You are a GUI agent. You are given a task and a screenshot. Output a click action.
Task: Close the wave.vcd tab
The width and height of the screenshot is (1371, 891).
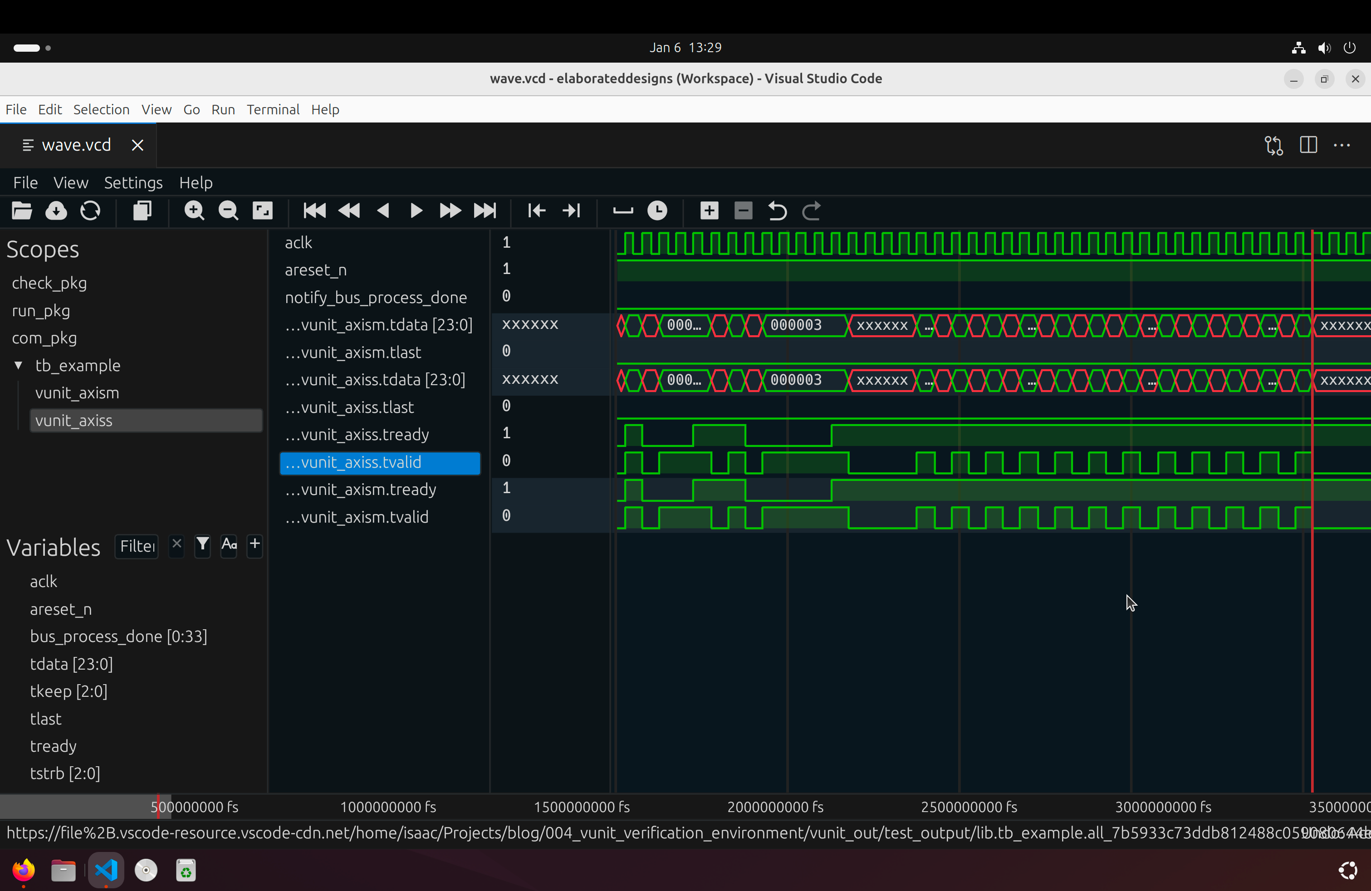tap(137, 145)
